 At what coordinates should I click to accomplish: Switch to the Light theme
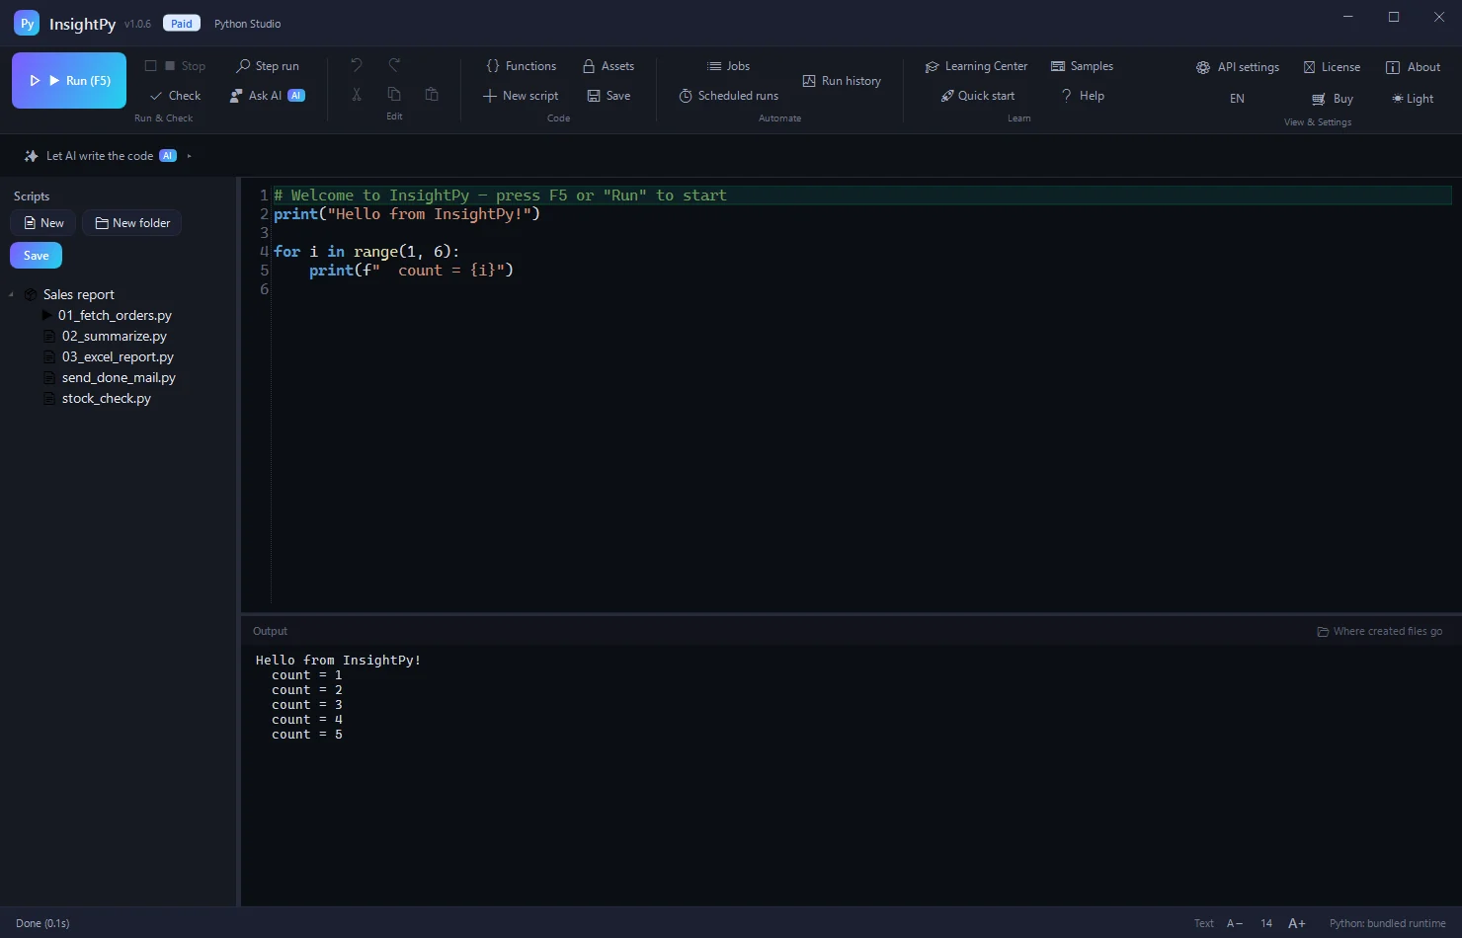coord(1413,99)
